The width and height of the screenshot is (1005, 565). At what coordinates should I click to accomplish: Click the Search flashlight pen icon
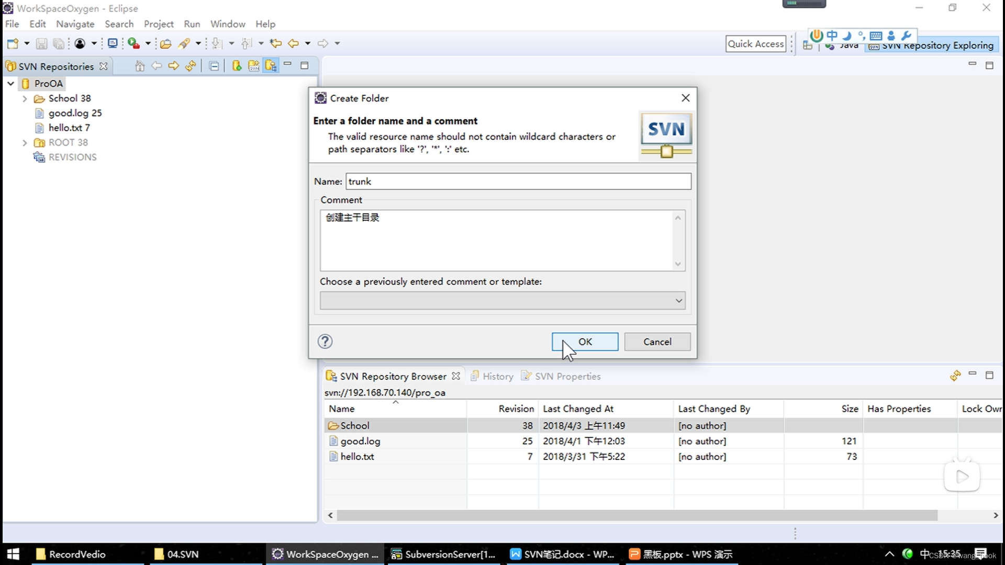184,43
